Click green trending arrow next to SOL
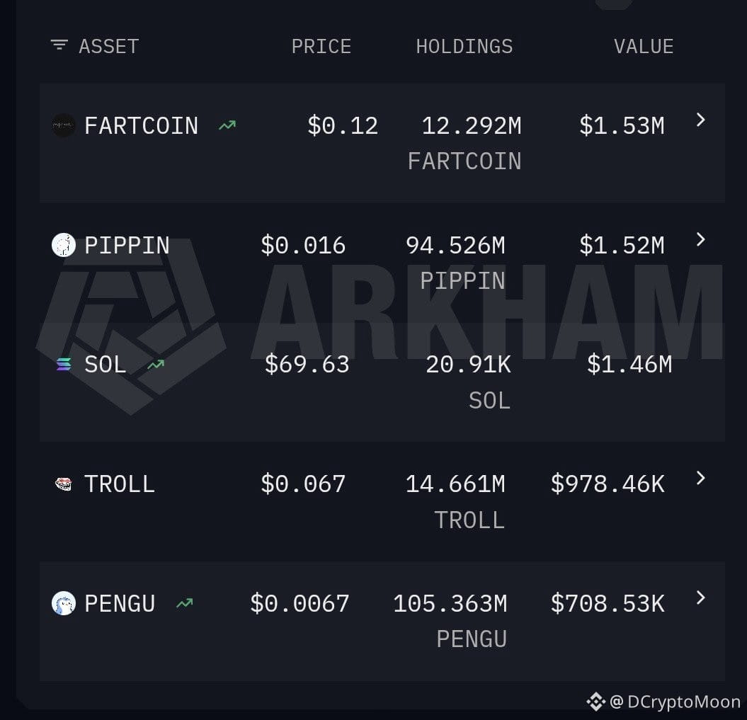 point(156,365)
